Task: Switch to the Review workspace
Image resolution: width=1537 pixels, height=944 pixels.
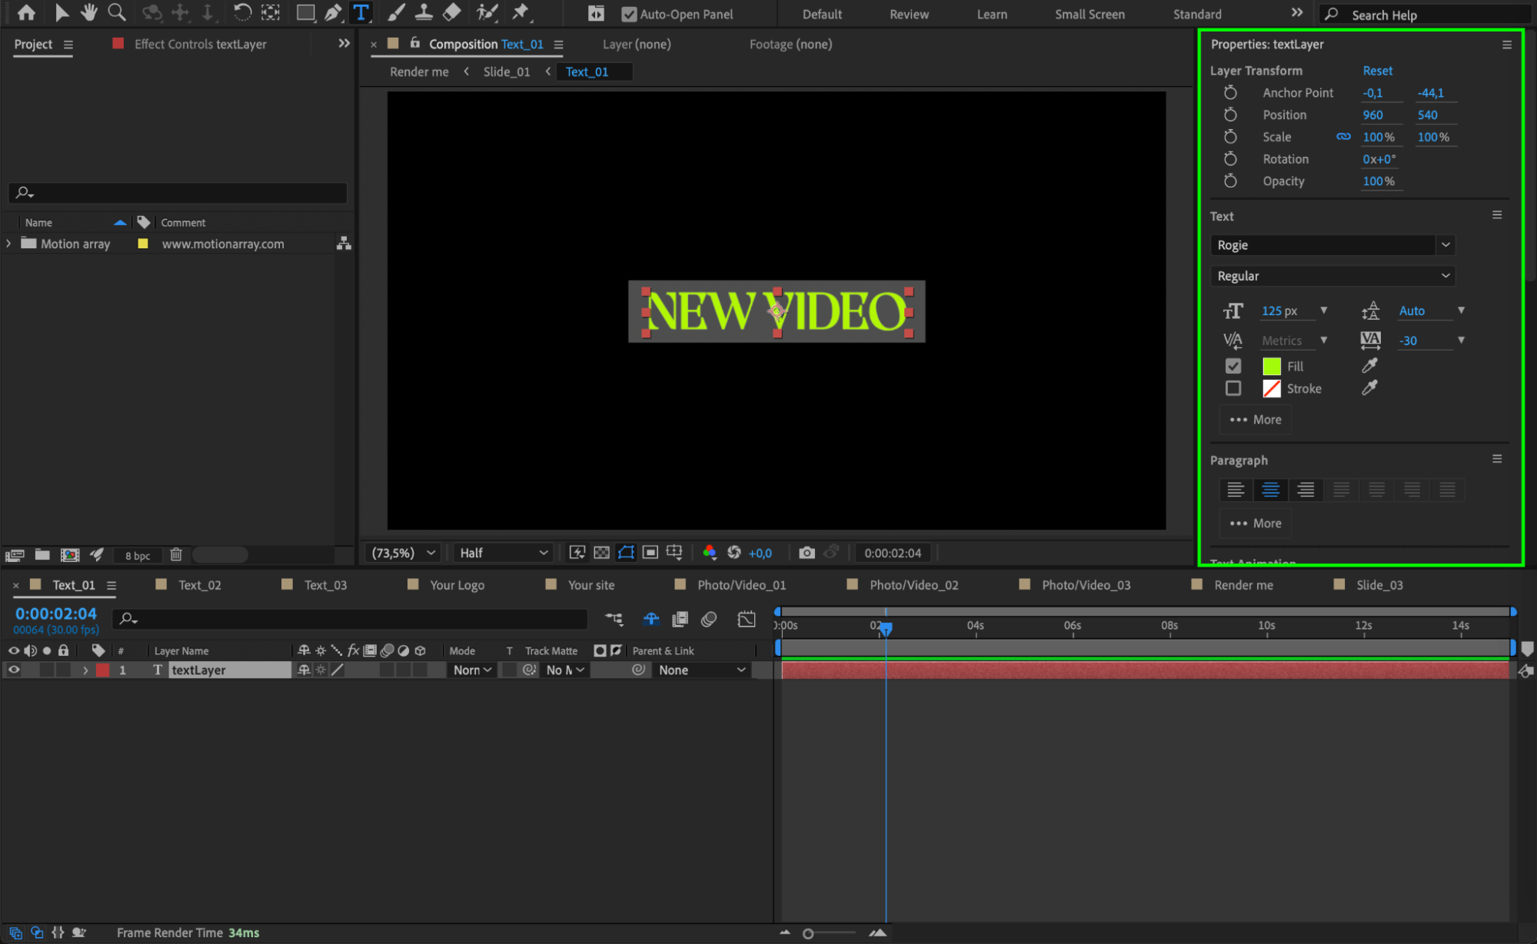Action: click(909, 14)
